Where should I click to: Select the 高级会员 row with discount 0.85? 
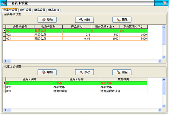tap(77, 39)
